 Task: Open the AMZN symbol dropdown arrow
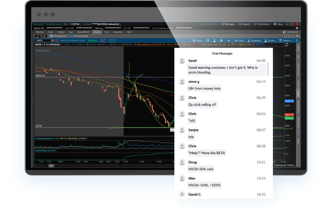[52, 40]
